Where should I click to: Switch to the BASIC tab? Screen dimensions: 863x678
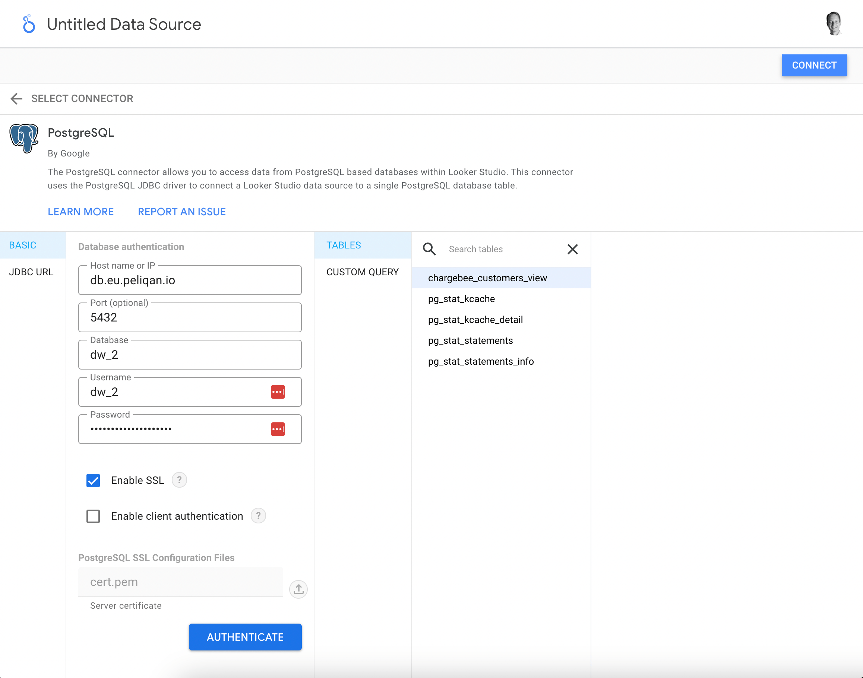[32, 245]
